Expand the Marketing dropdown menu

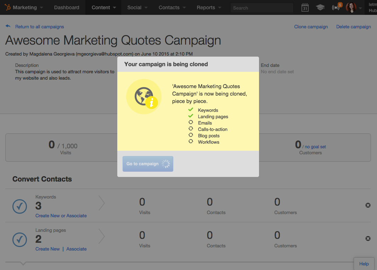[x=25, y=7]
